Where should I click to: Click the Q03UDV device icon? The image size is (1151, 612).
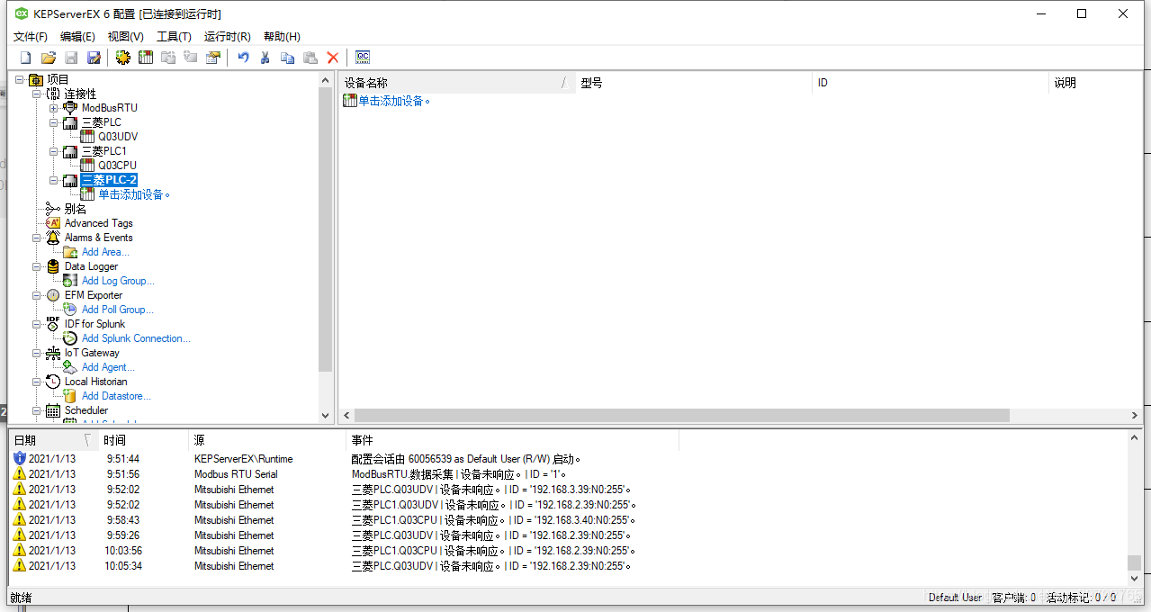click(x=87, y=137)
